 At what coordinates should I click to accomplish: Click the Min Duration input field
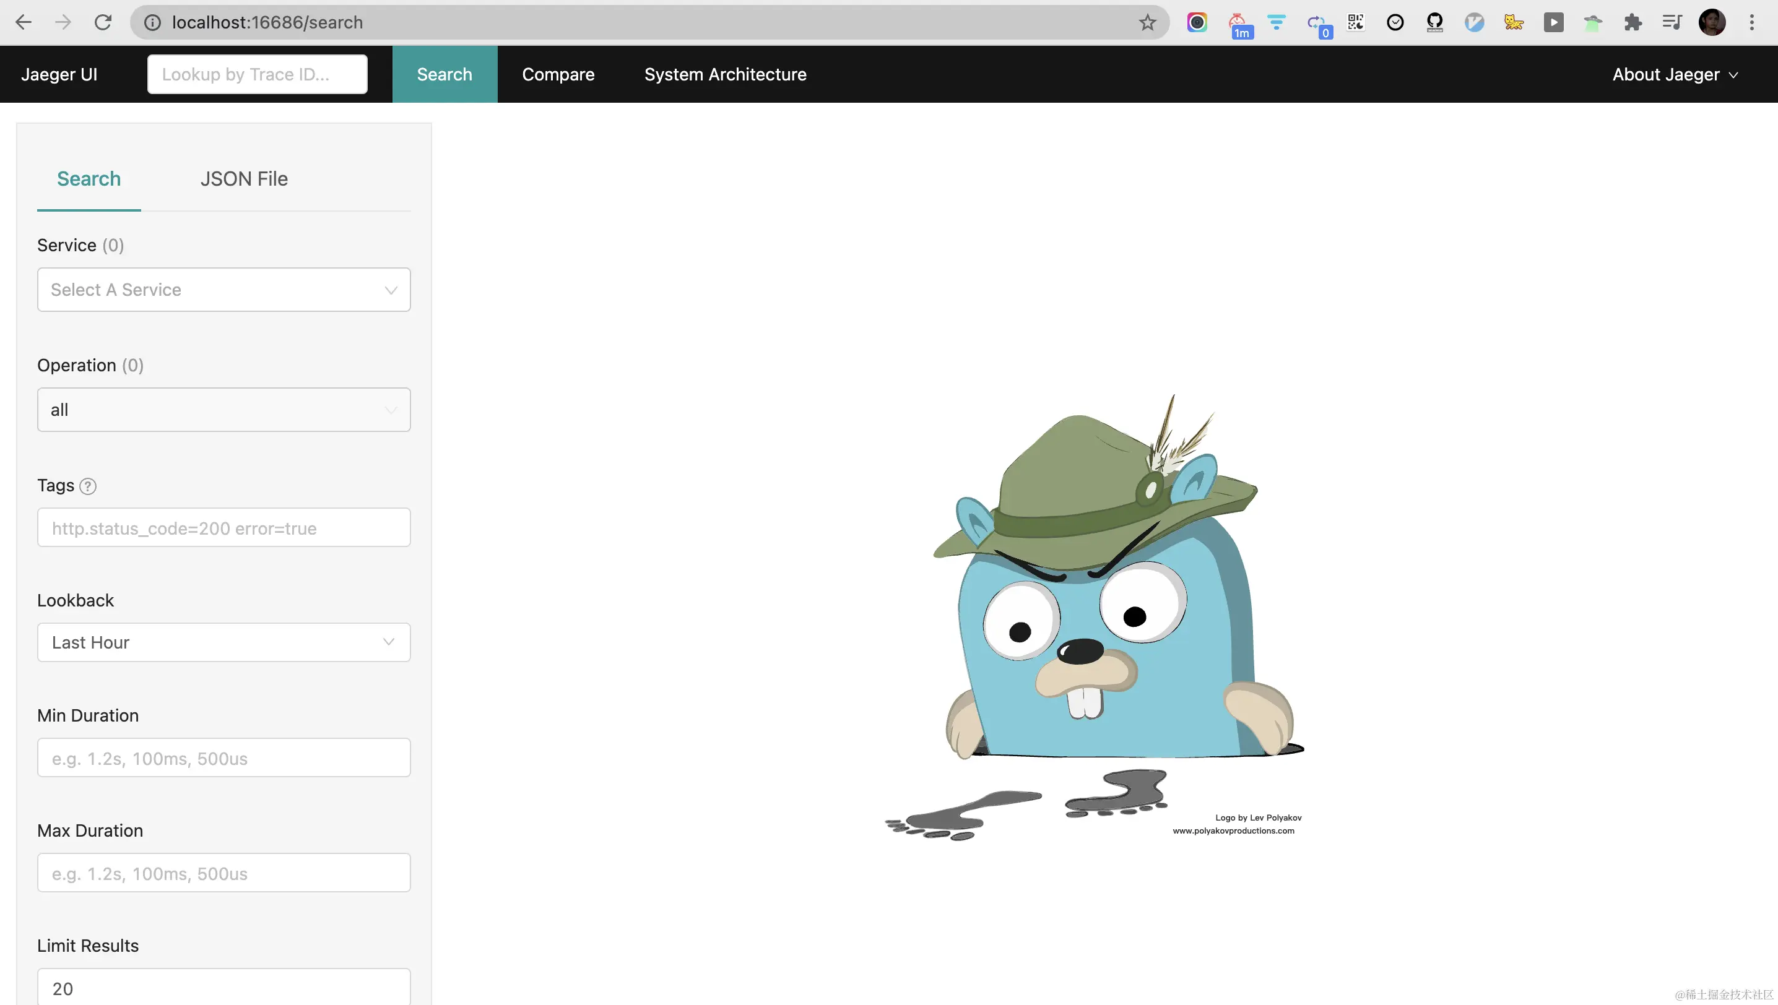point(223,758)
